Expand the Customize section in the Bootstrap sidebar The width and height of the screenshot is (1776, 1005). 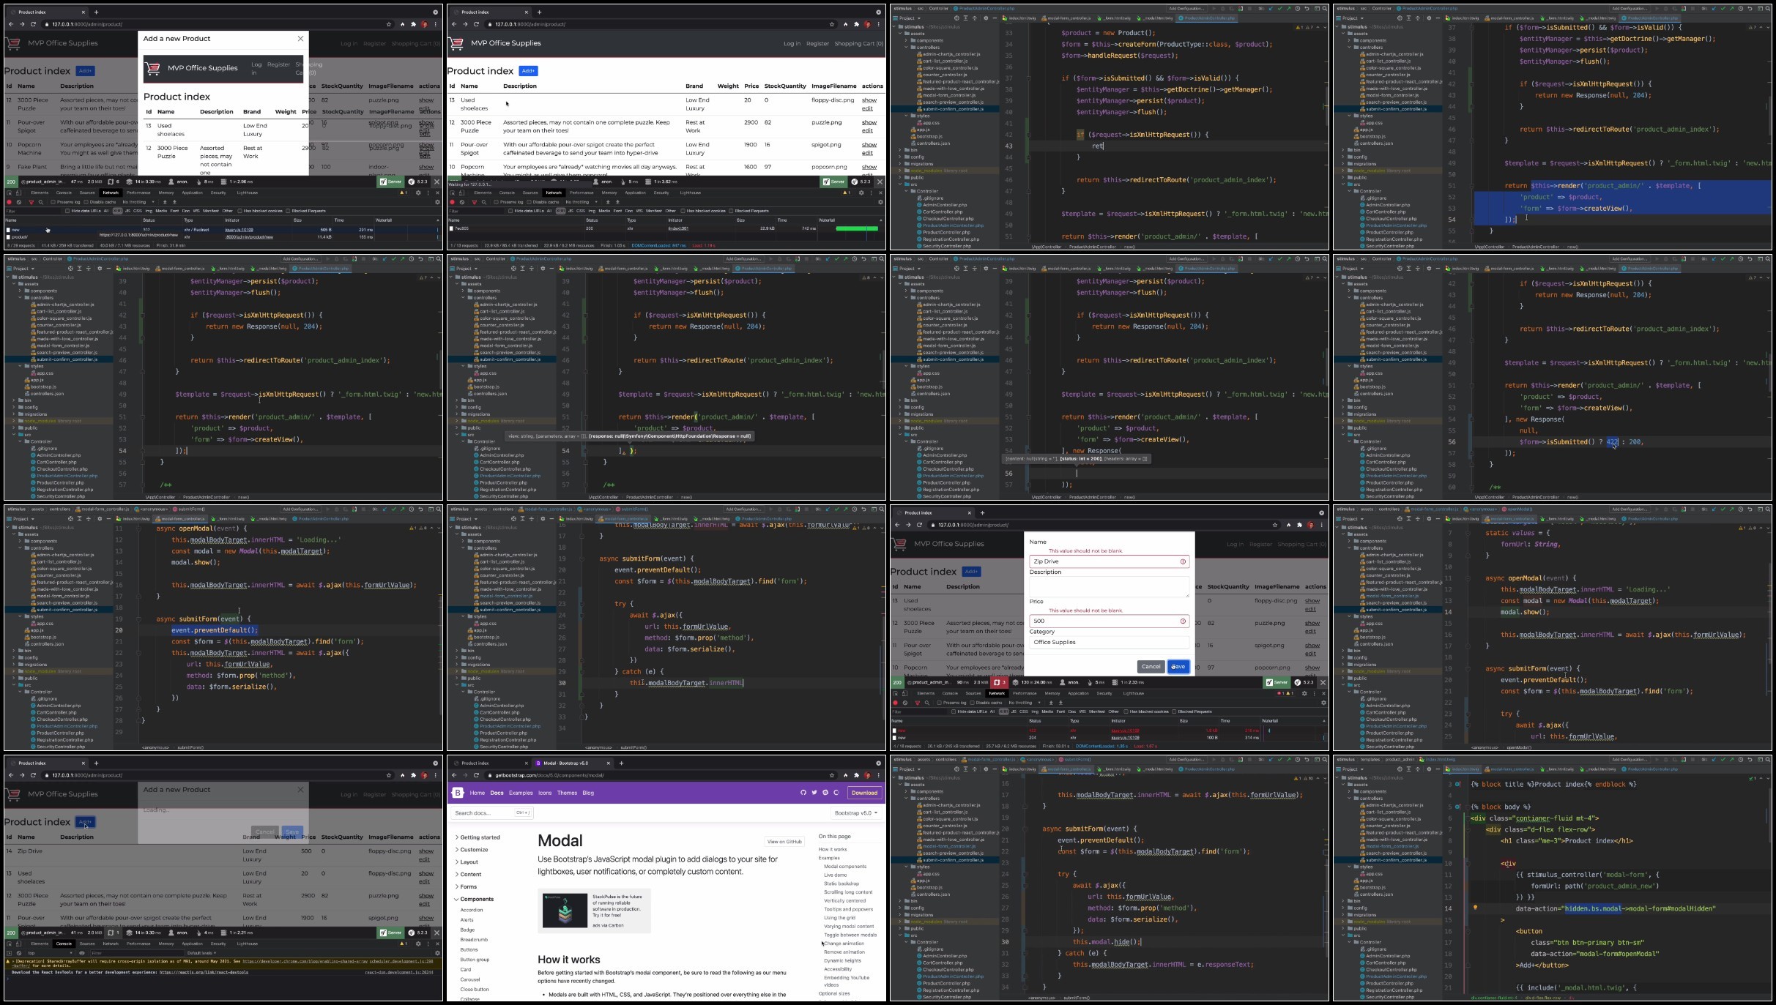tap(471, 850)
